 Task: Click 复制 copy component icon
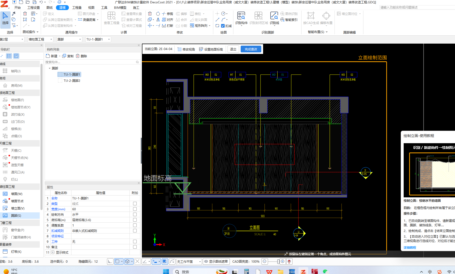point(68,56)
